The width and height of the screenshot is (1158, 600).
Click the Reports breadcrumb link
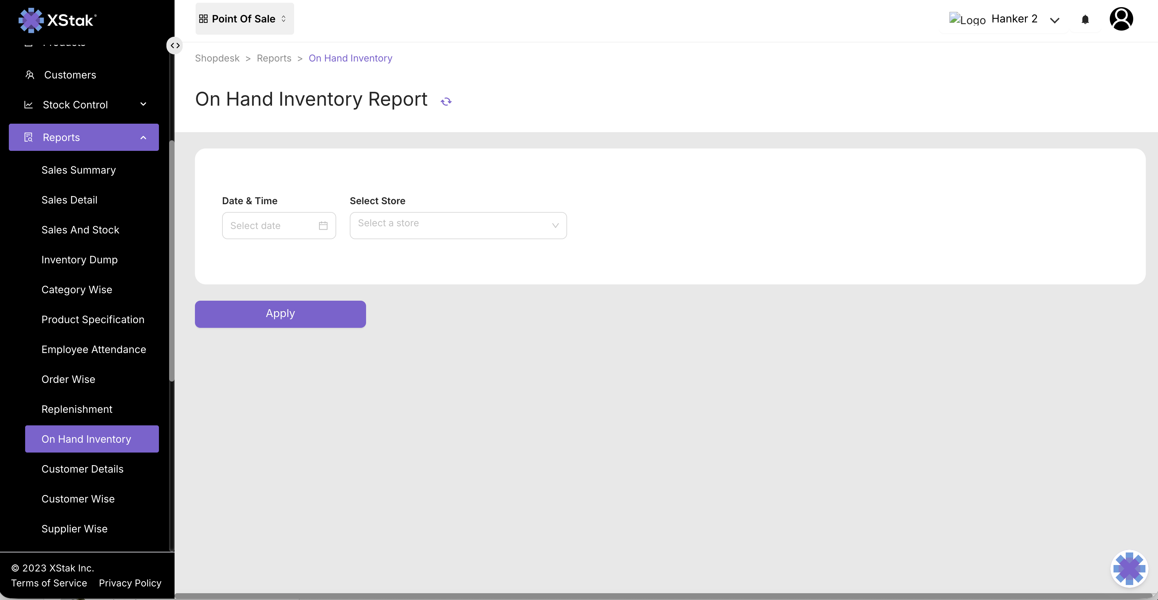(x=274, y=58)
